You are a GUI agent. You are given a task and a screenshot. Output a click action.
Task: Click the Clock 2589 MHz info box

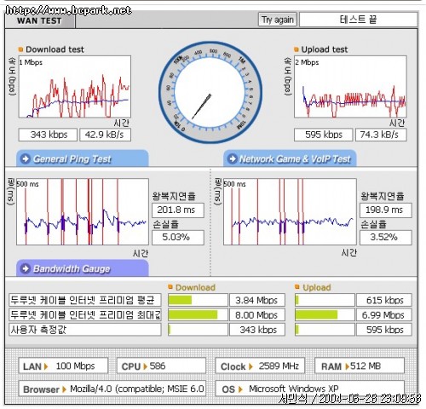[260, 366]
